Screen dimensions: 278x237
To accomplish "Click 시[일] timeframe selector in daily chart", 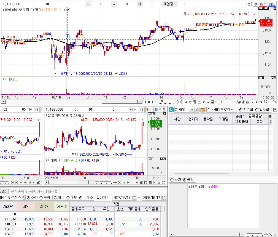I will 134,110.
